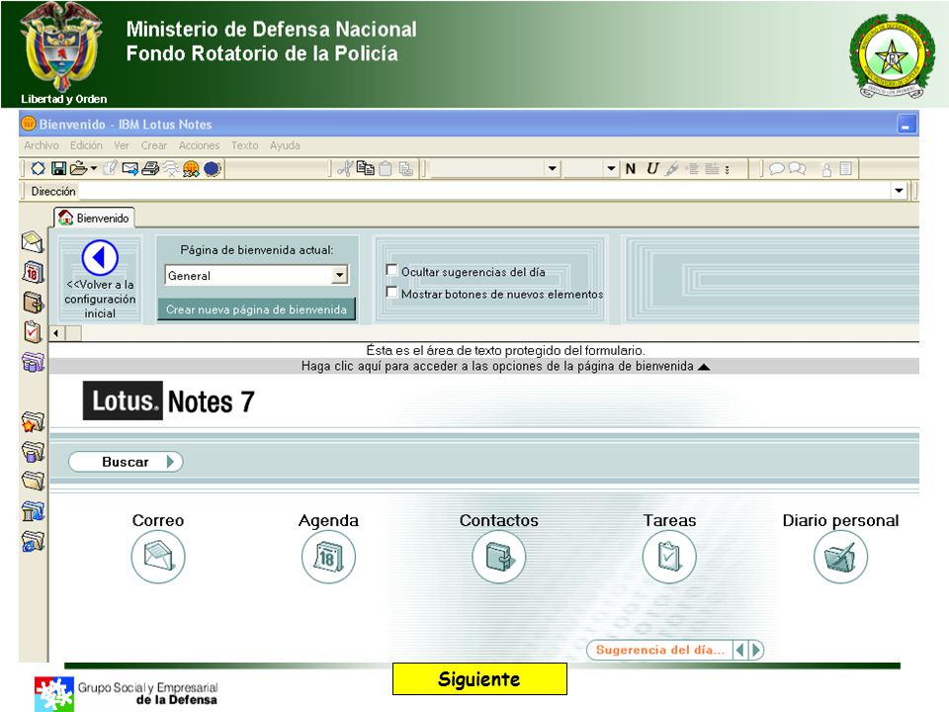The height and width of the screenshot is (712, 949).
Task: Click the Tareas label
Action: [669, 520]
